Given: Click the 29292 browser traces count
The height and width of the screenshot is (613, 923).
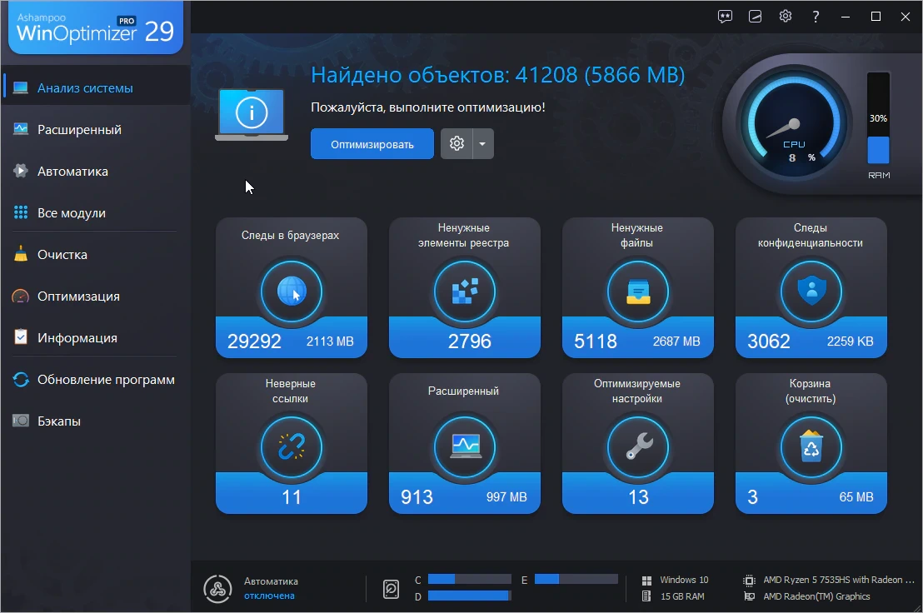Looking at the screenshot, I should click(x=254, y=341).
